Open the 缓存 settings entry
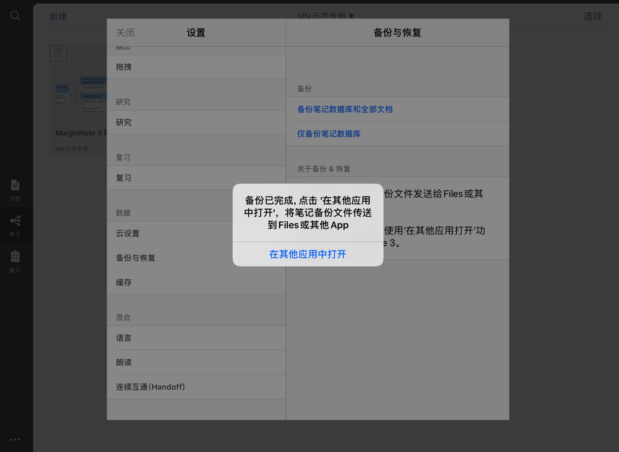 [196, 283]
